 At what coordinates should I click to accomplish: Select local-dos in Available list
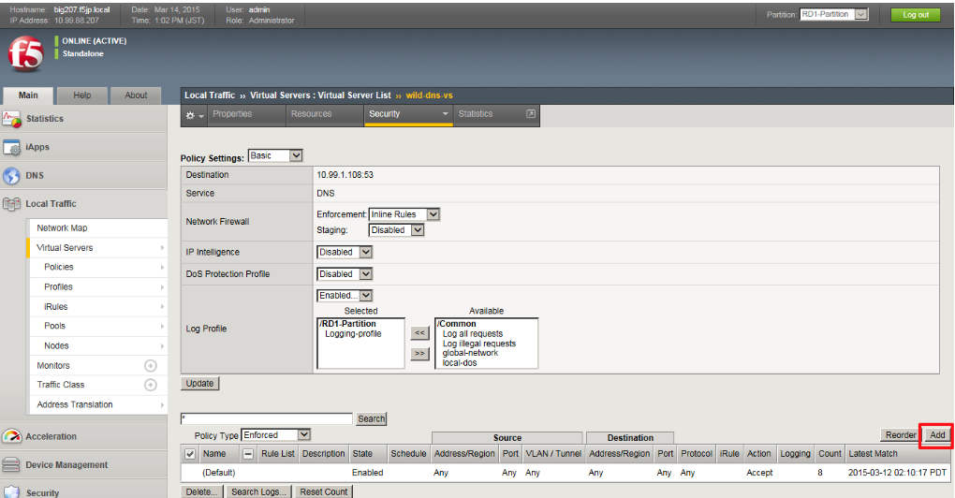tap(460, 363)
